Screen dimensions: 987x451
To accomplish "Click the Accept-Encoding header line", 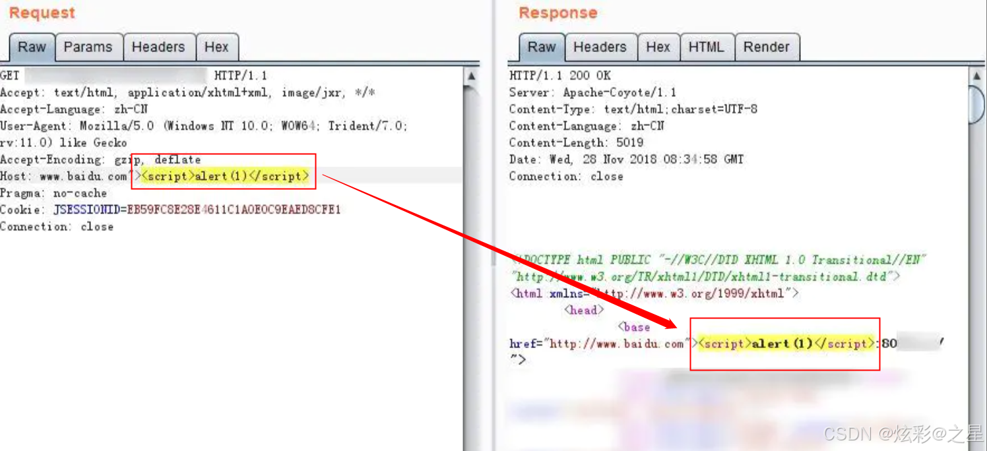I will pos(100,160).
